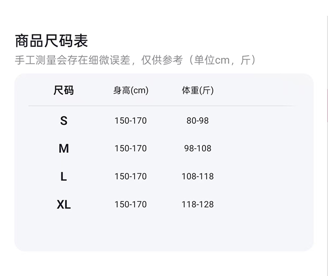Click weight value 118-128
329x276 pixels.
(198, 204)
